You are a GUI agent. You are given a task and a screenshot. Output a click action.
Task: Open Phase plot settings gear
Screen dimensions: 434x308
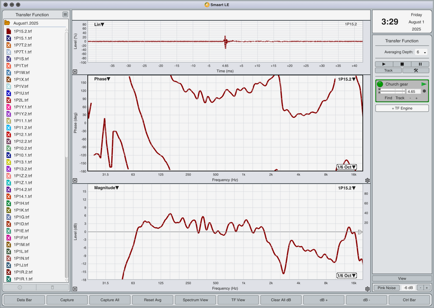pos(367,180)
